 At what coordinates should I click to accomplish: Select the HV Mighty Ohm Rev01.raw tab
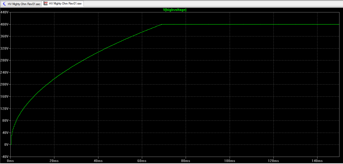63,4
